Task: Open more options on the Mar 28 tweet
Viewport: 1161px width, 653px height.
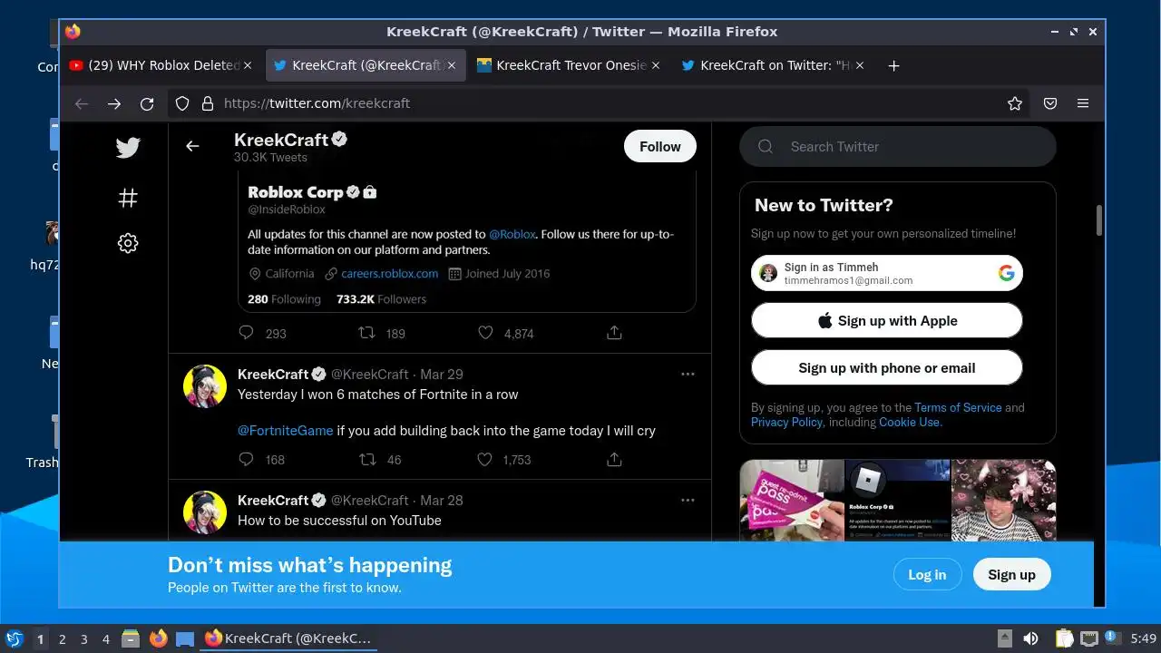Action: (688, 500)
